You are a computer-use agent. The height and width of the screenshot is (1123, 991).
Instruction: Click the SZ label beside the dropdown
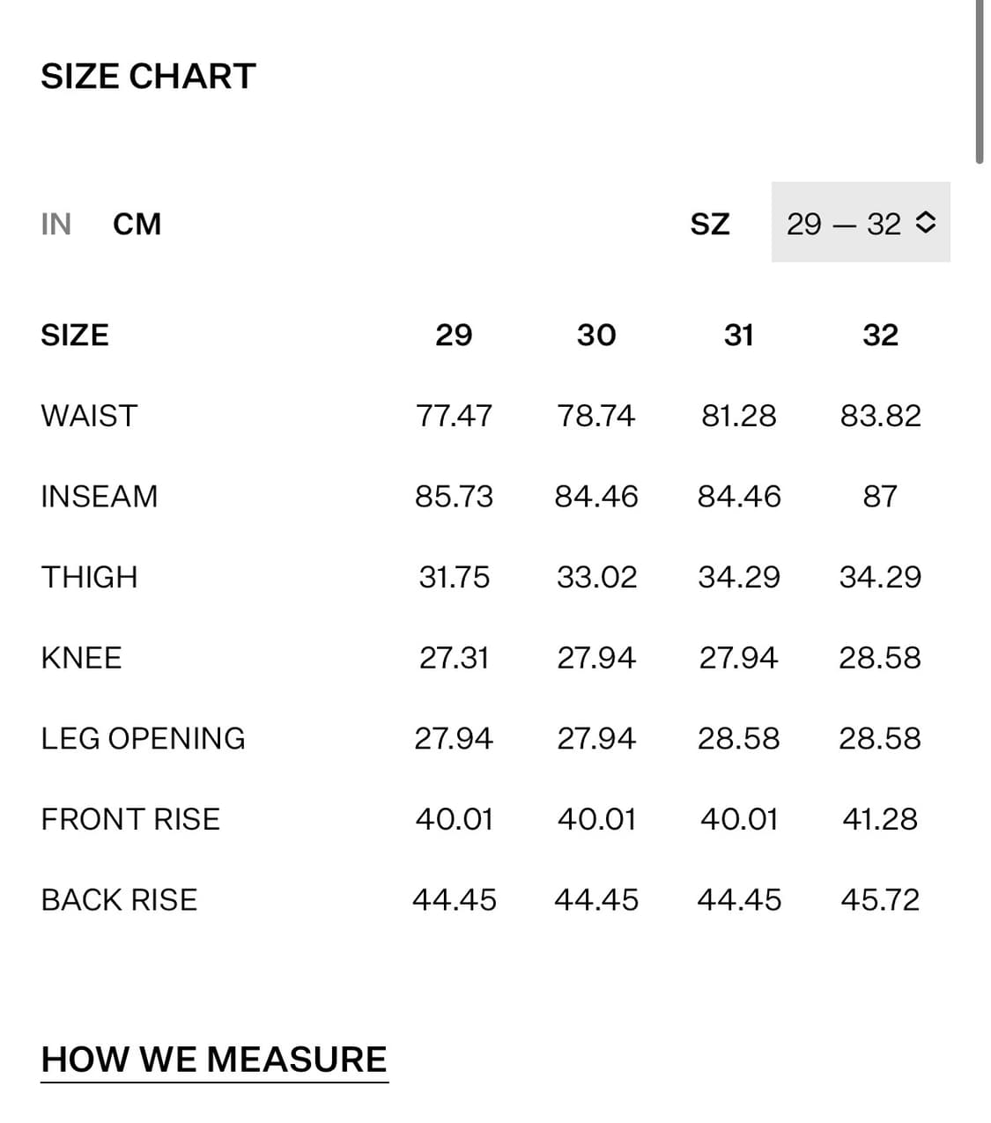pos(710,224)
